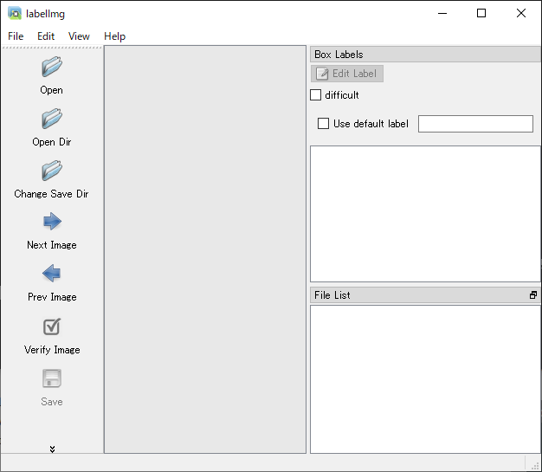Open the File menu

(x=16, y=36)
